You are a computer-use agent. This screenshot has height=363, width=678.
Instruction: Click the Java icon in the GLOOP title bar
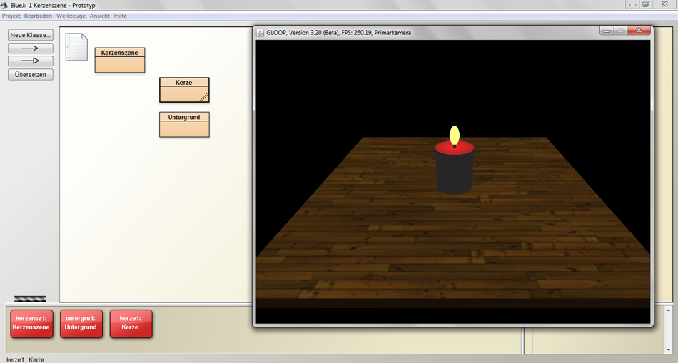pyautogui.click(x=260, y=32)
